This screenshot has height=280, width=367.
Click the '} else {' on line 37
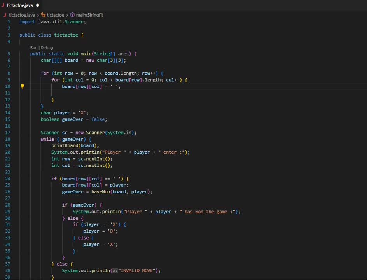click(62, 264)
